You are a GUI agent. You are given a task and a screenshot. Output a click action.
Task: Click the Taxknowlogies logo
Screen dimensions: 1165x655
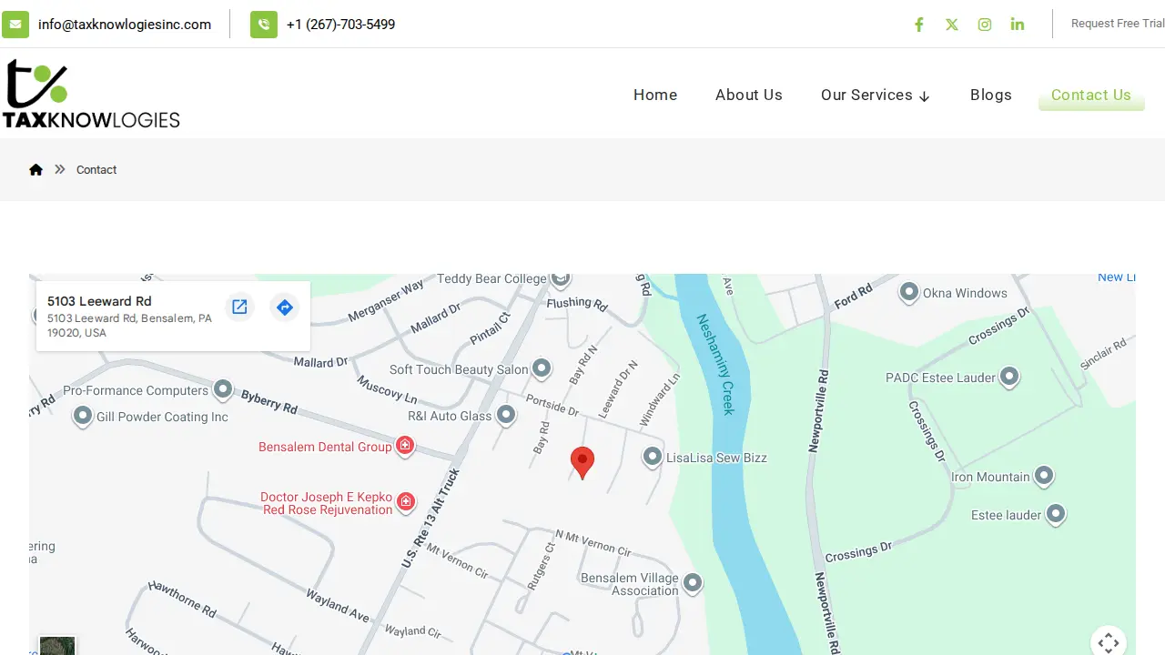click(91, 94)
